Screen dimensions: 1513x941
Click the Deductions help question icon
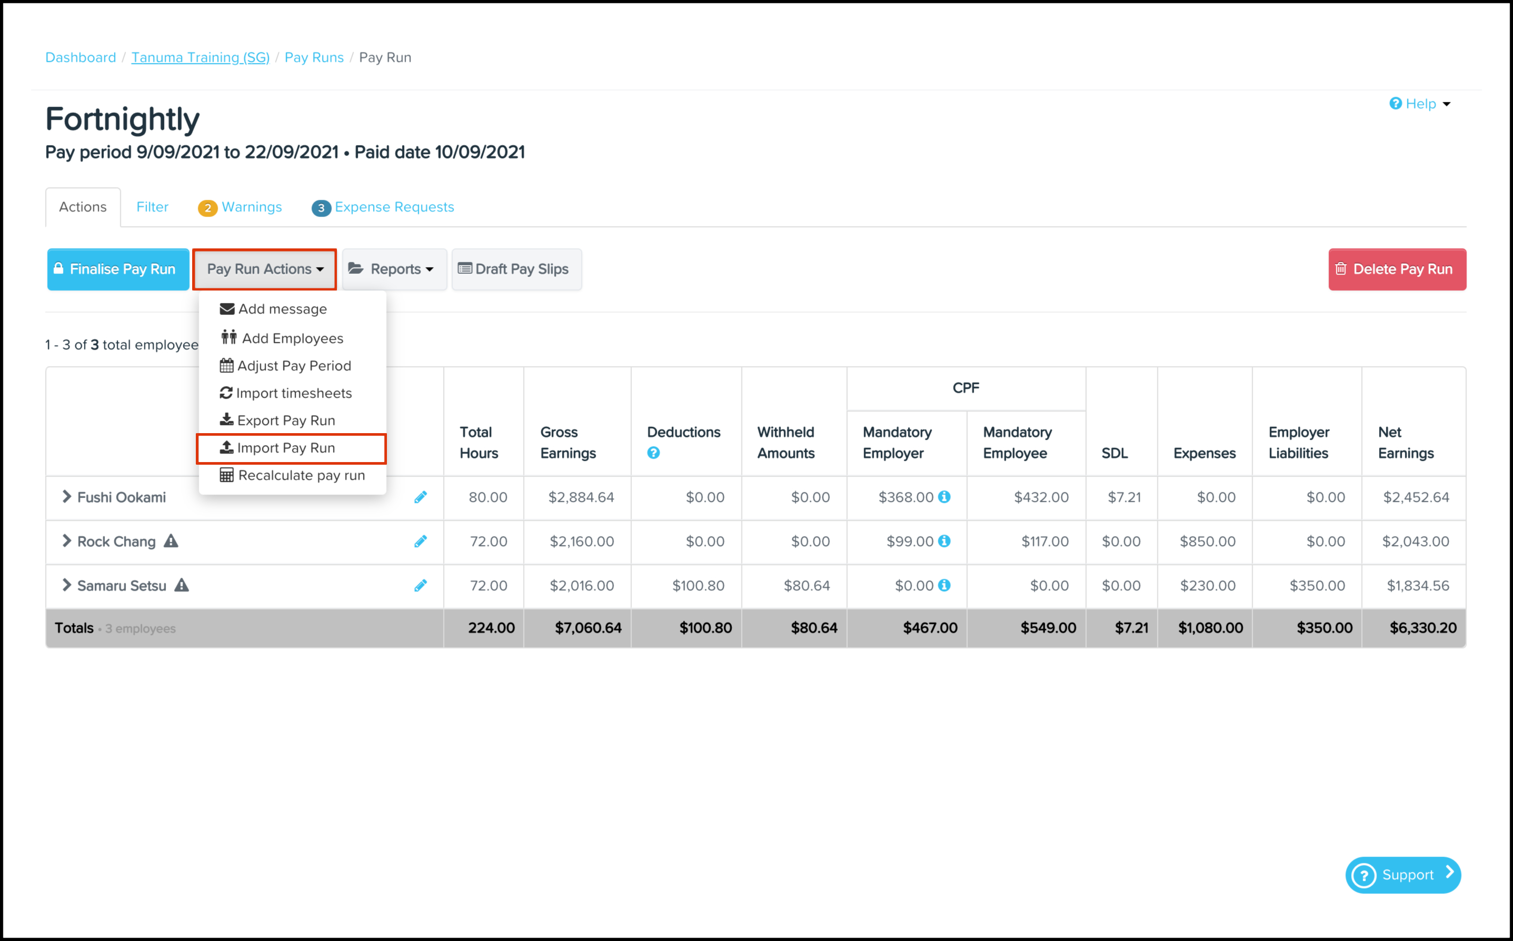(x=653, y=453)
